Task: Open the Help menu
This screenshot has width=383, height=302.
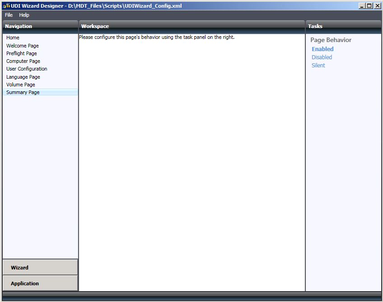Action: (x=24, y=15)
